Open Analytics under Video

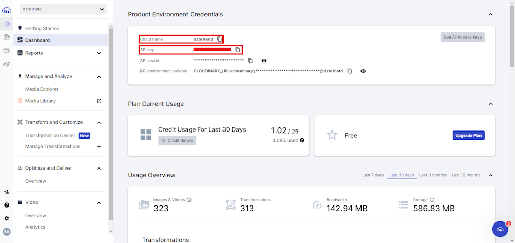click(35, 227)
